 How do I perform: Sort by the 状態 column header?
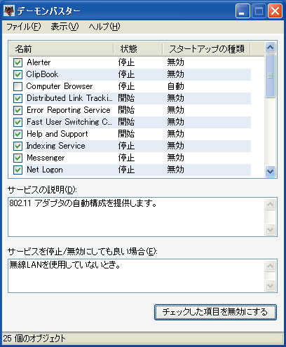tap(138, 49)
